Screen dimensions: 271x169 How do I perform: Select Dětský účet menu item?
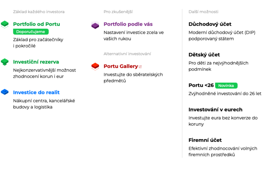point(204,55)
